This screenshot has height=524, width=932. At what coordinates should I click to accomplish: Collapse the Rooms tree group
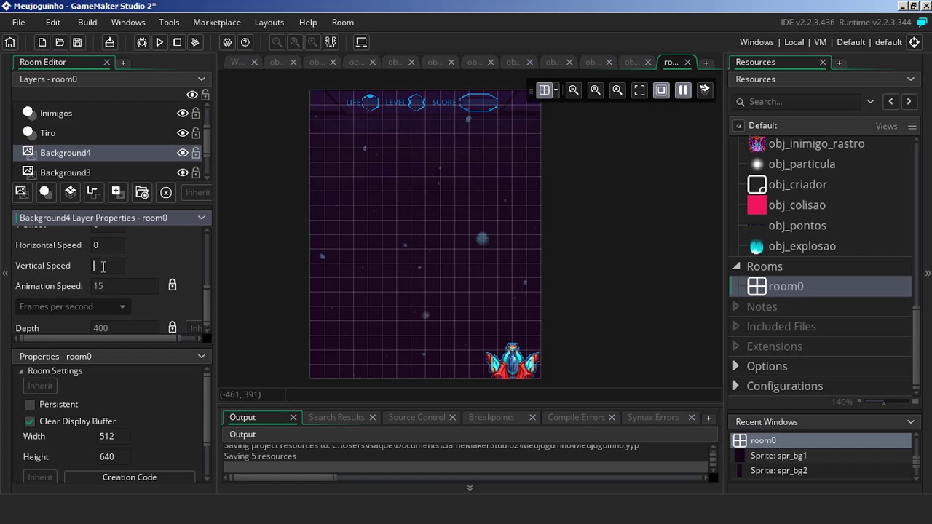(x=736, y=266)
